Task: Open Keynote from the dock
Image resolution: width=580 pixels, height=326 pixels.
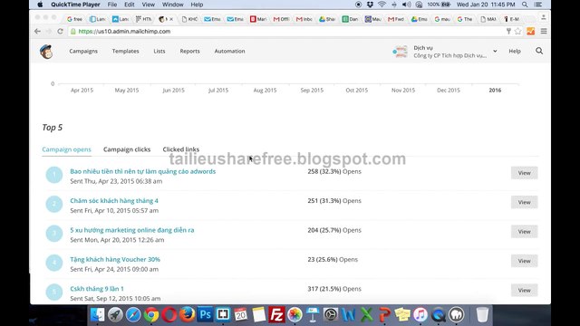Action: (x=313, y=314)
